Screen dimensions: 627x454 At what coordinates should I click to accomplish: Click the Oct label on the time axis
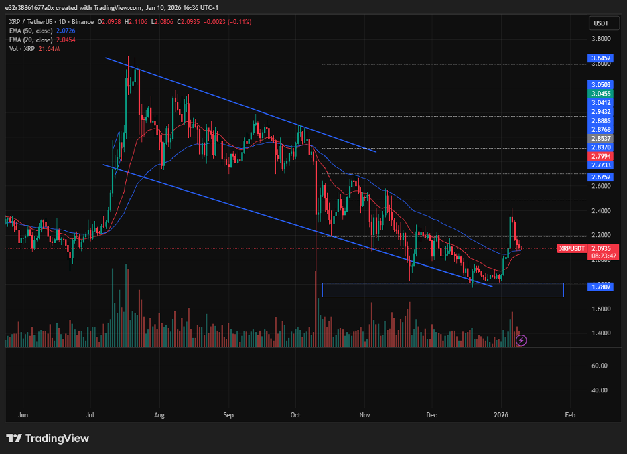tap(295, 415)
